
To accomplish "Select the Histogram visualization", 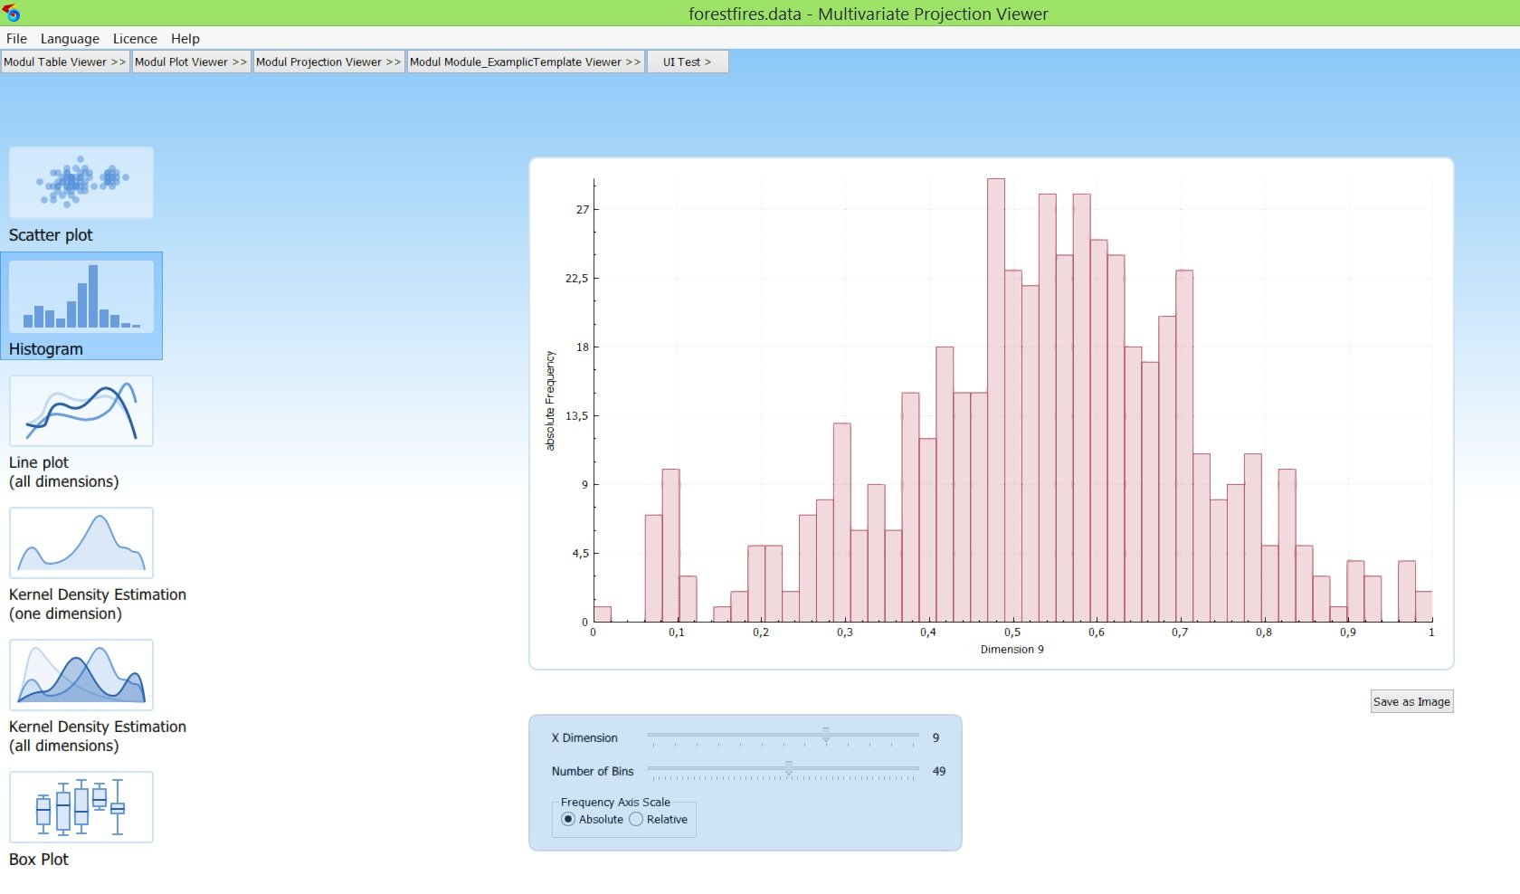I will click(x=81, y=306).
